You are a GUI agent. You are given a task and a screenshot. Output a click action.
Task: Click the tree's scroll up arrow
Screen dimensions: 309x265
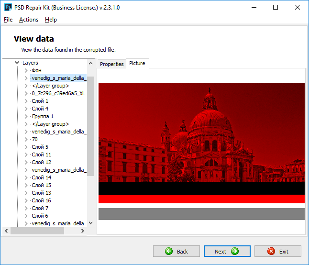(x=91, y=63)
